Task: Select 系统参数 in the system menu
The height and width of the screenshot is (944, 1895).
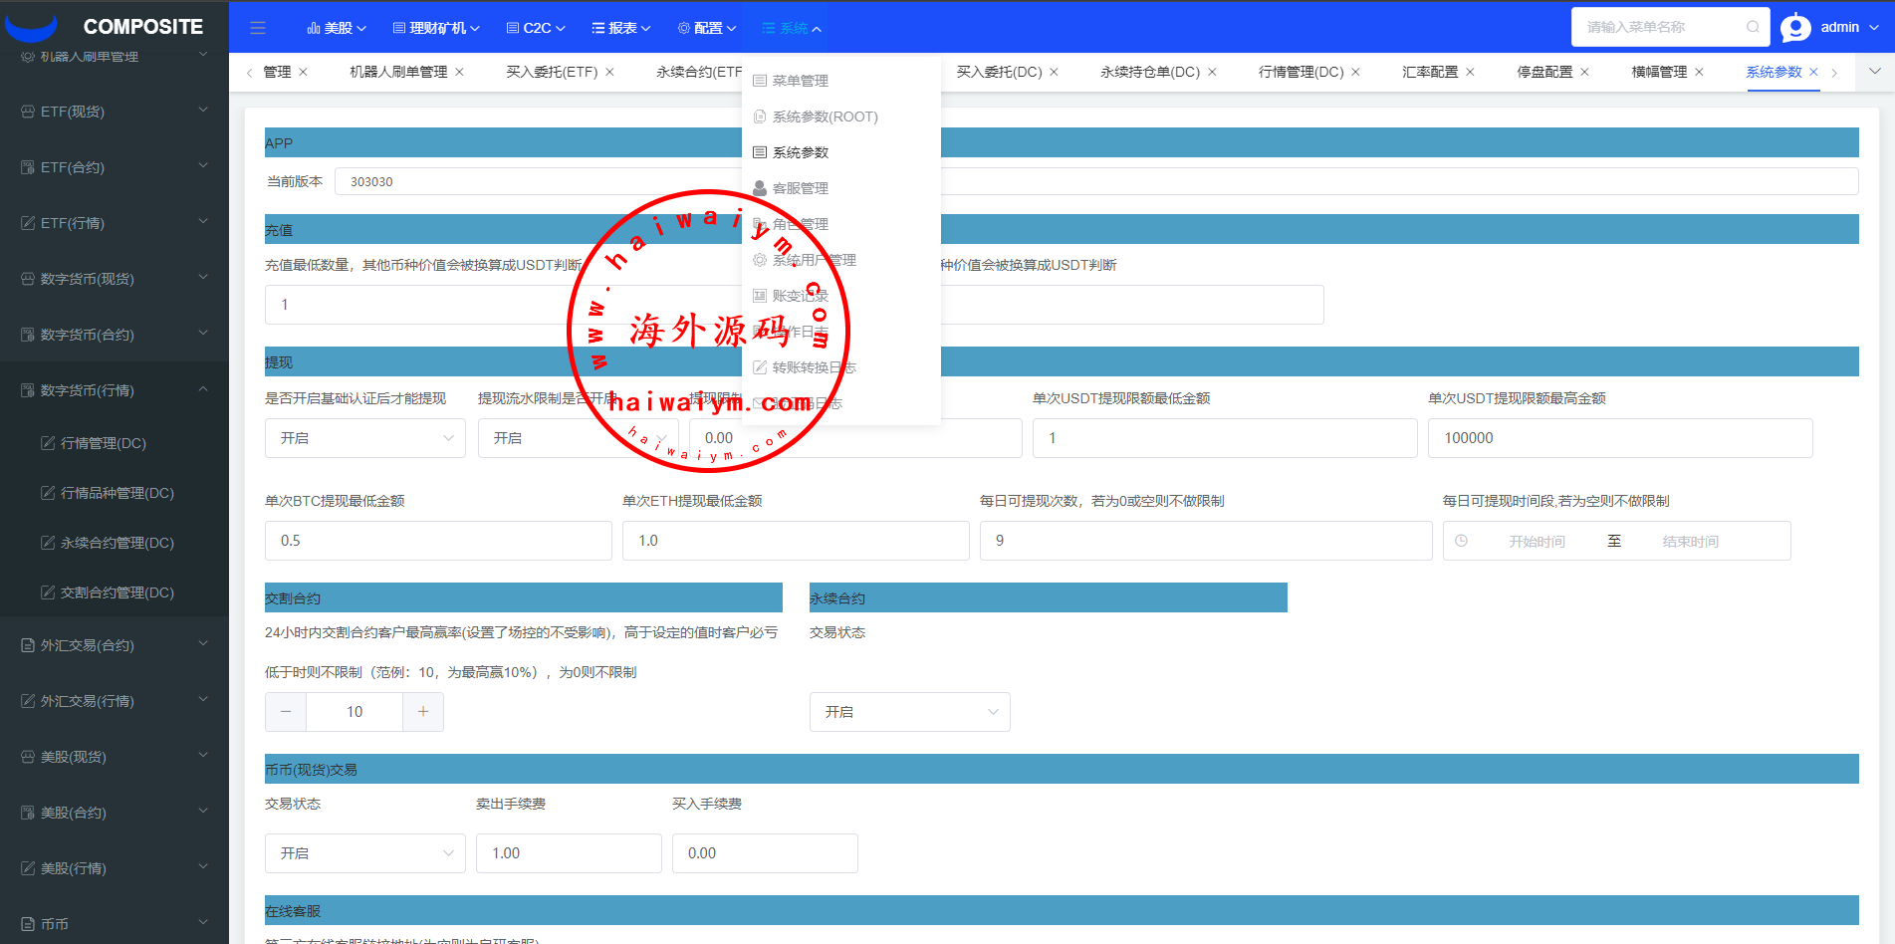Action: [x=801, y=152]
